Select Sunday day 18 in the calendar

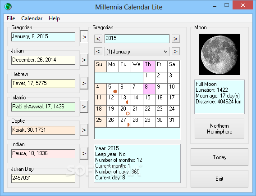point(101,111)
